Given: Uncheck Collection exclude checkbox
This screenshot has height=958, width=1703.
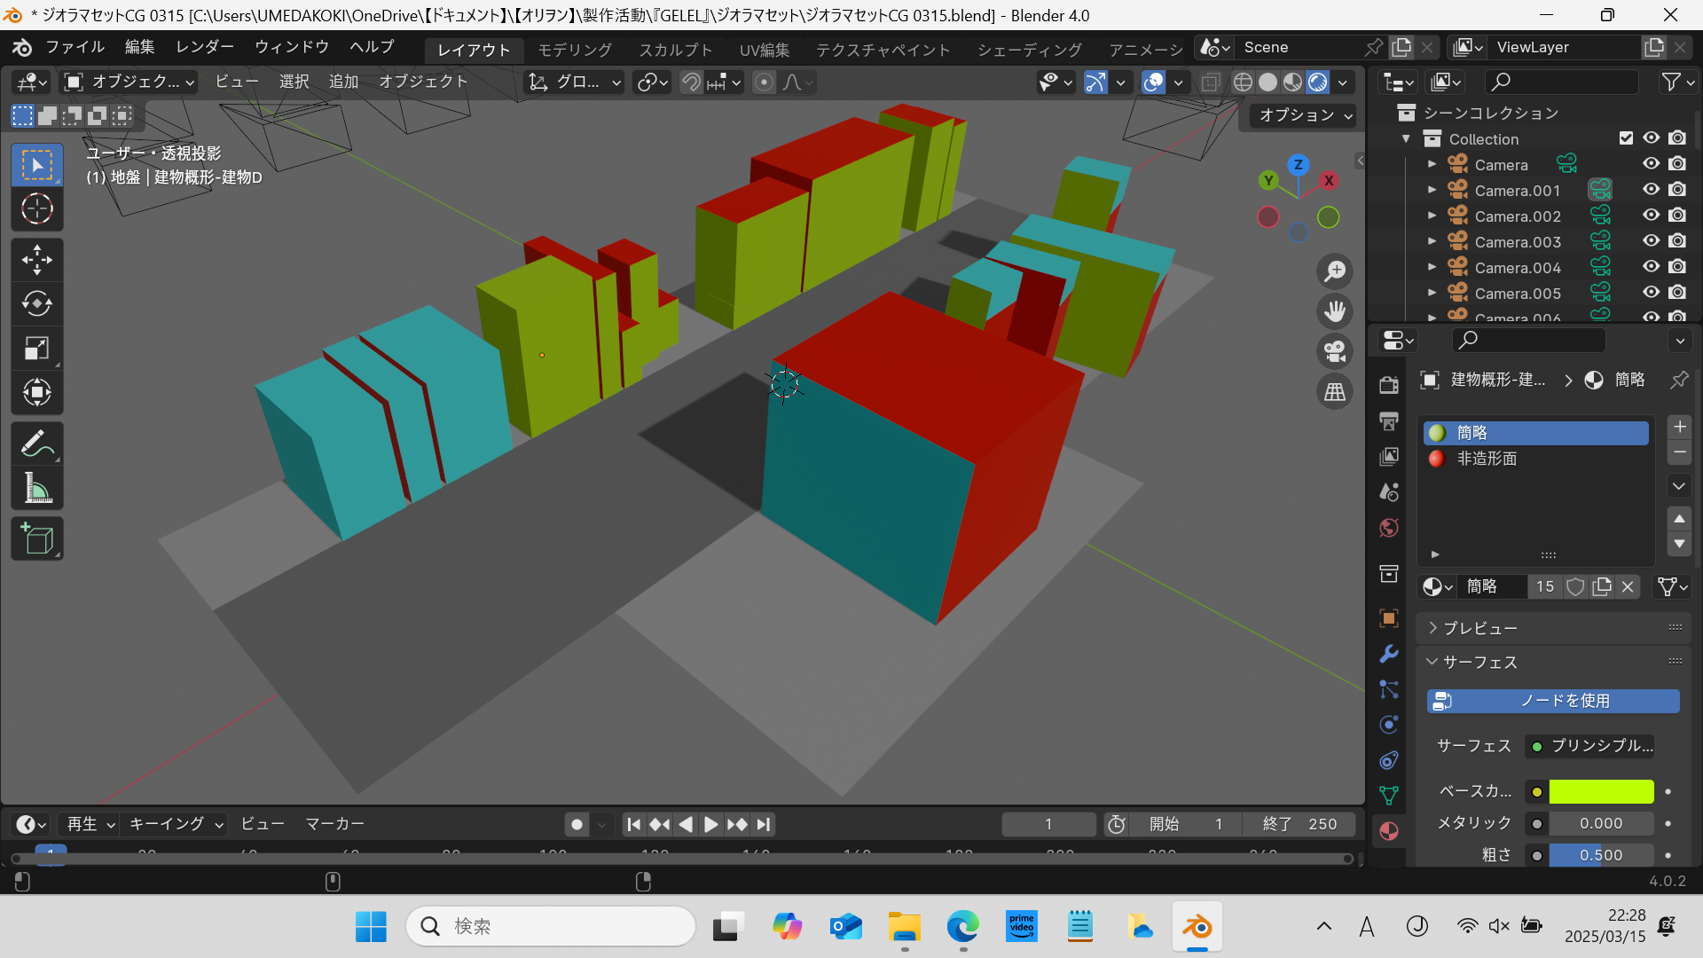Looking at the screenshot, I should [1626, 138].
